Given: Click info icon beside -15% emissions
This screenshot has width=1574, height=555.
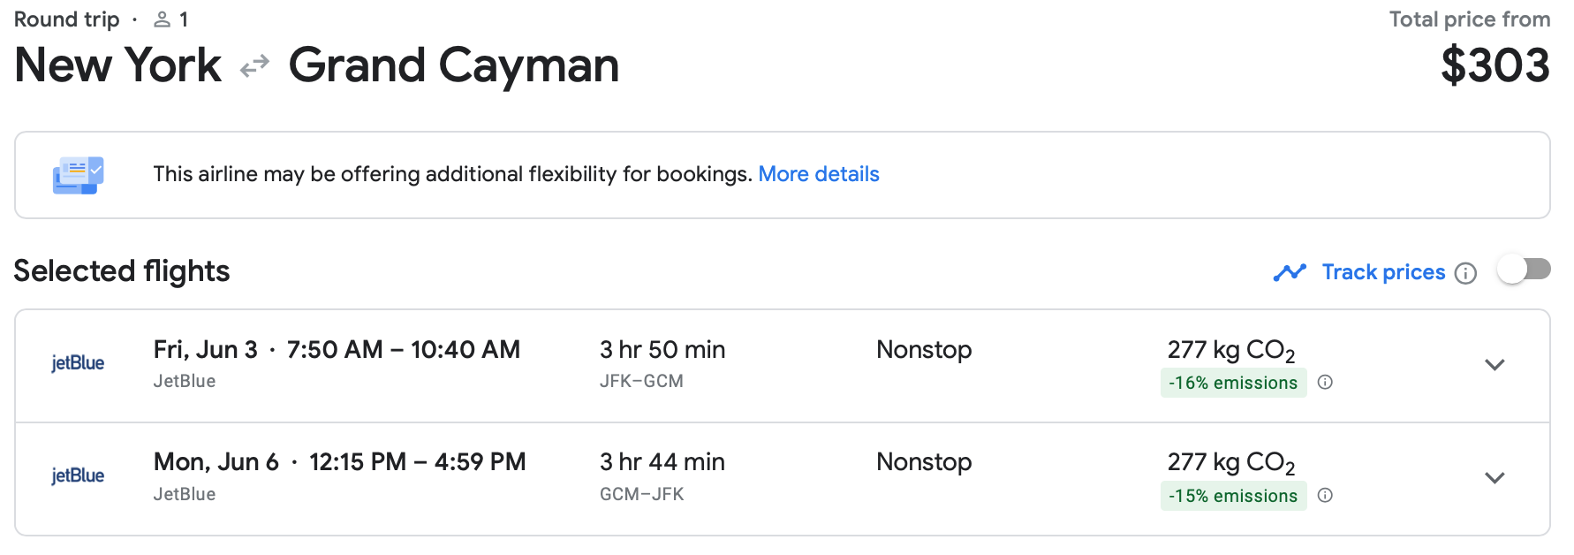Looking at the screenshot, I should (1325, 496).
